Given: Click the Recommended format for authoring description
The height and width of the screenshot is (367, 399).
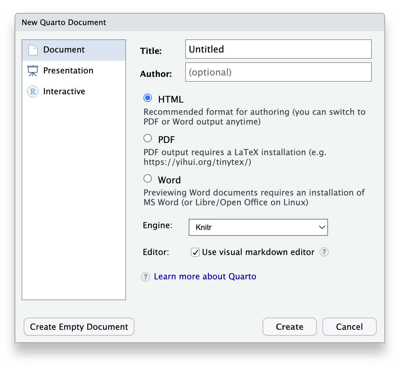Looking at the screenshot, I should (255, 117).
